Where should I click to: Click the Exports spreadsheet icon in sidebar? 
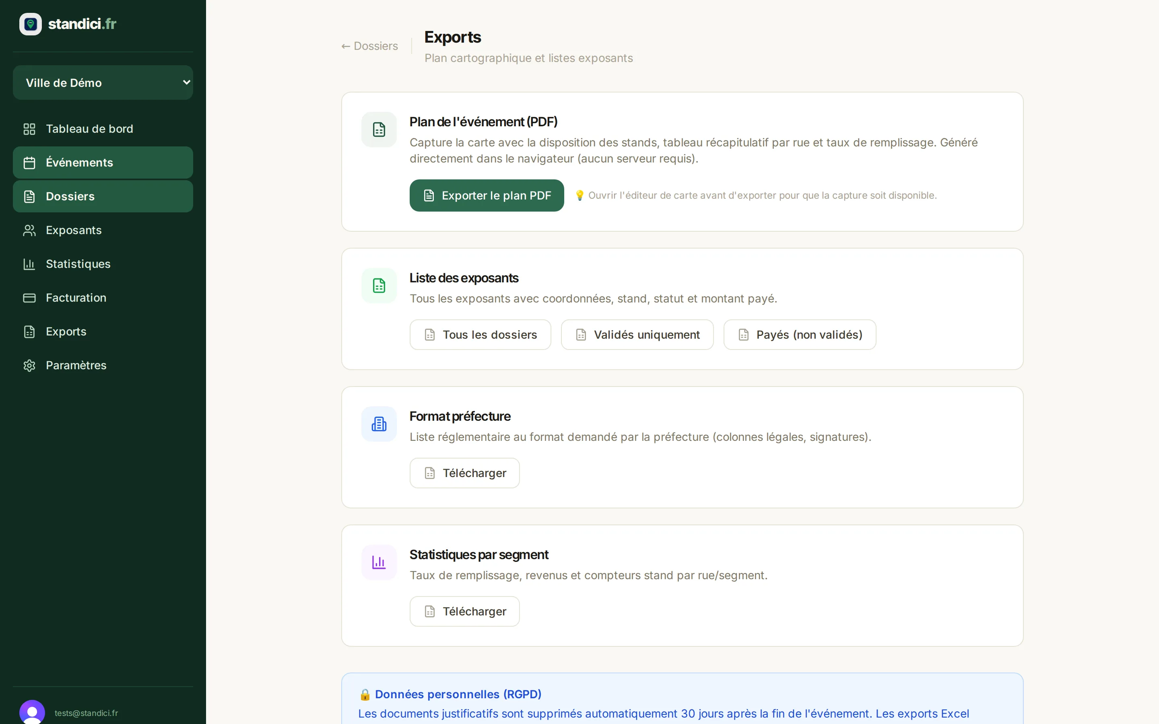[x=29, y=331]
